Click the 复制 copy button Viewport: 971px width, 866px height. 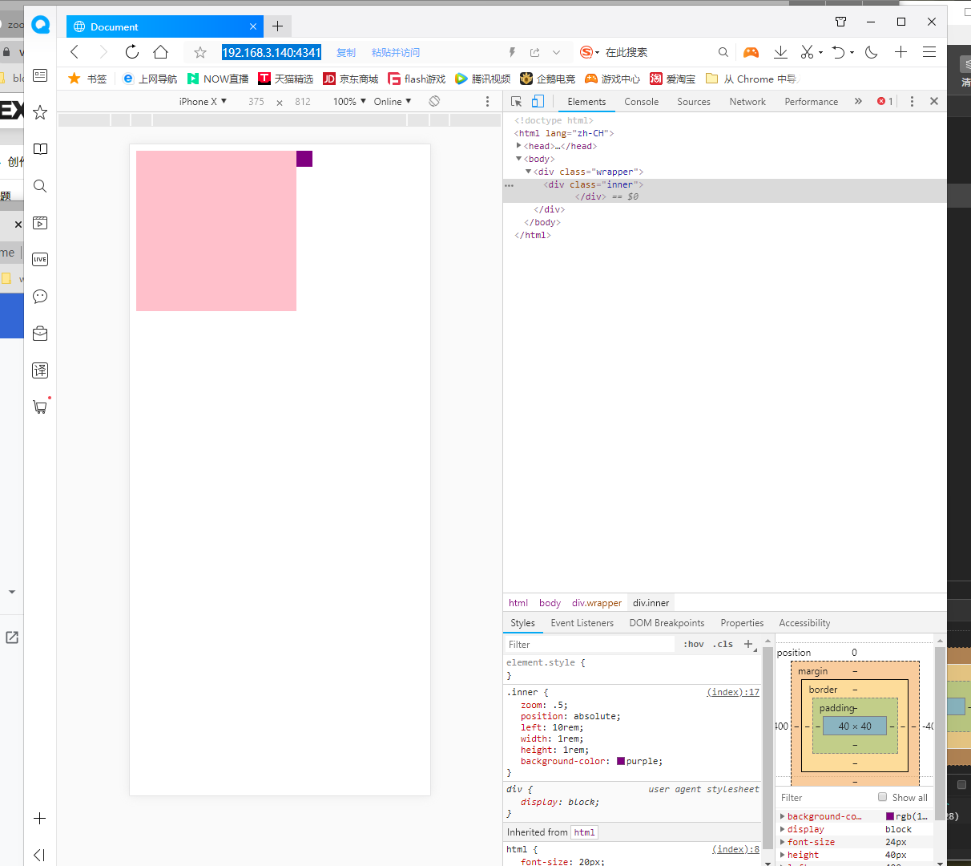point(346,52)
